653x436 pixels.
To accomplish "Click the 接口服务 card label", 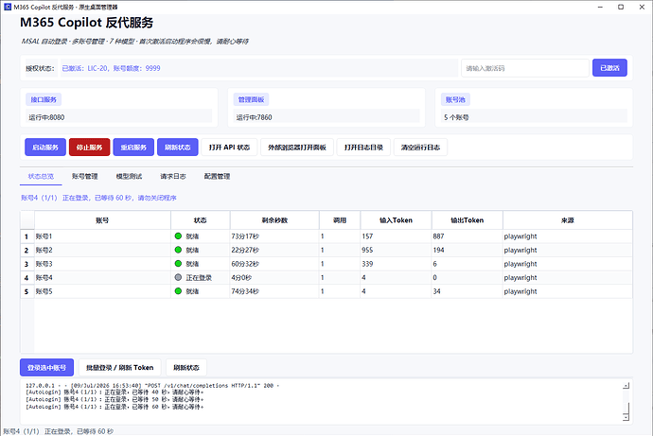I will [44, 99].
